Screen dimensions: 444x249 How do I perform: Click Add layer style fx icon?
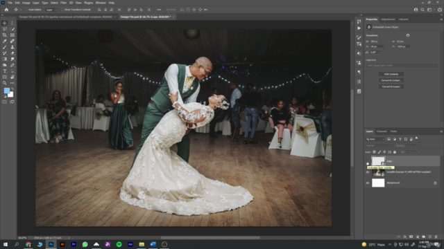pyautogui.click(x=405, y=237)
